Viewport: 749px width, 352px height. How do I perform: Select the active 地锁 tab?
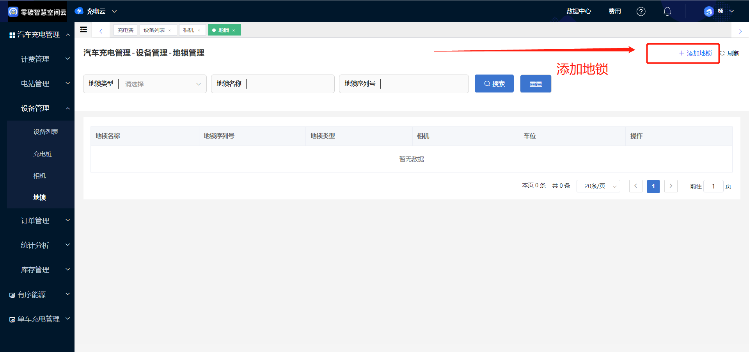tap(224, 30)
